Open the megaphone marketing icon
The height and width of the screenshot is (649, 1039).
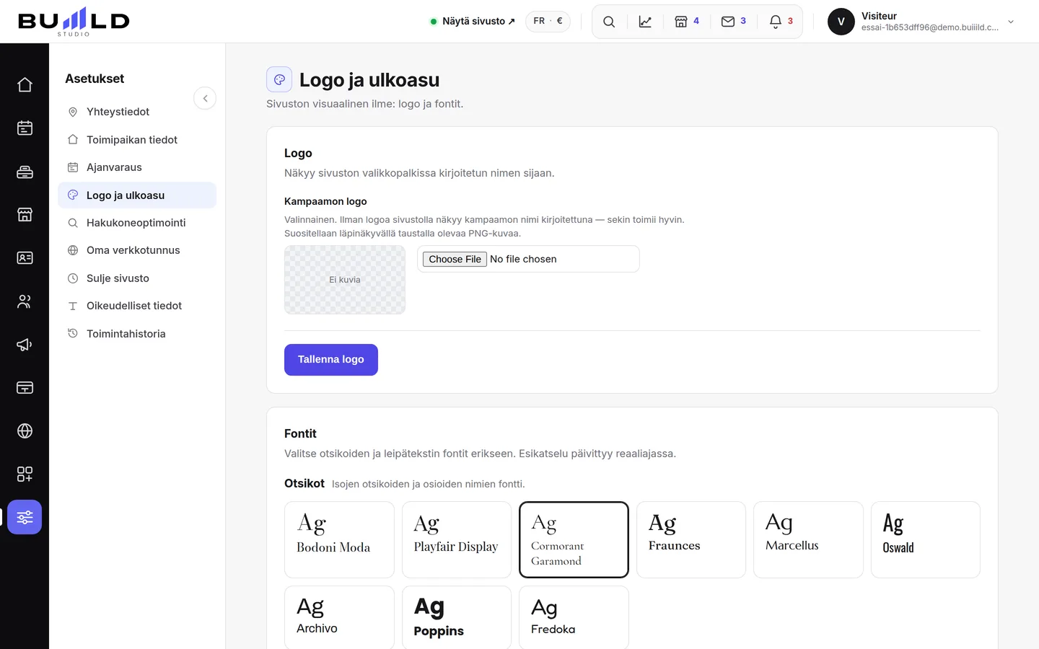pyautogui.click(x=25, y=345)
